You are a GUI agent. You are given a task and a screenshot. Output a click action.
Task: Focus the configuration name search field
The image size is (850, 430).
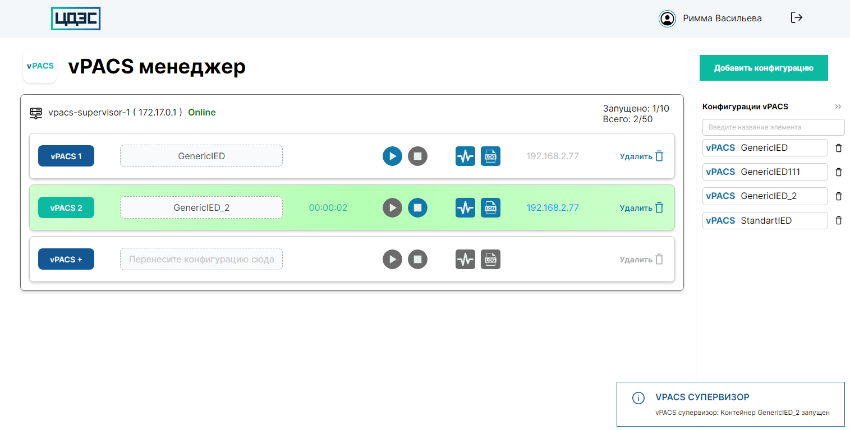tap(773, 127)
